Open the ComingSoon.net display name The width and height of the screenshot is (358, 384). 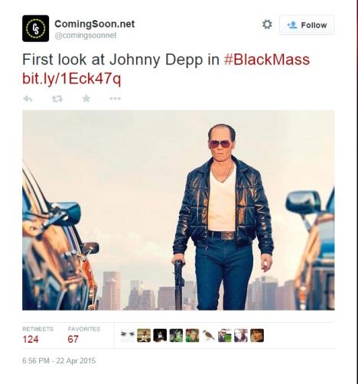point(95,24)
